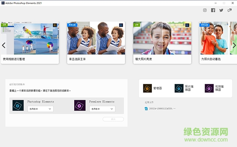Launch the Photo Editor (照片编辑器) icon
The image size is (237, 147).
(179, 88)
